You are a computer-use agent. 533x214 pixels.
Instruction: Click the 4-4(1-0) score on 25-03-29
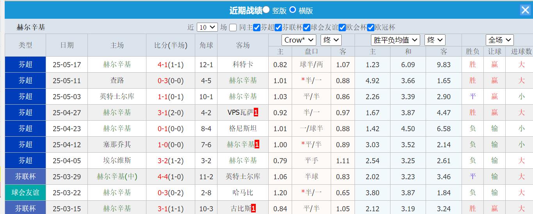(x=171, y=177)
